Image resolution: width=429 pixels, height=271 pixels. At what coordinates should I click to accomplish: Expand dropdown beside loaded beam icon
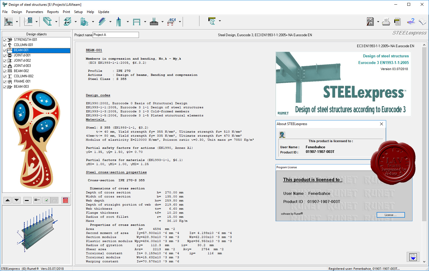(x=110, y=22)
